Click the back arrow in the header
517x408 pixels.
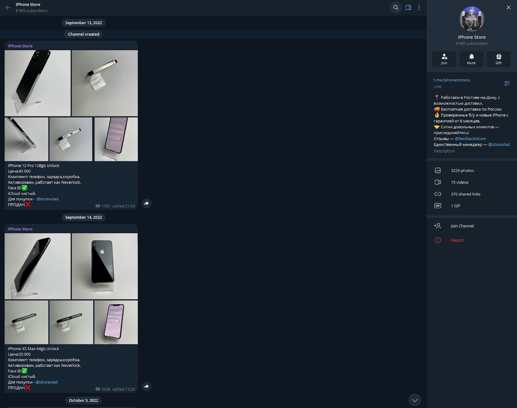tap(8, 7)
